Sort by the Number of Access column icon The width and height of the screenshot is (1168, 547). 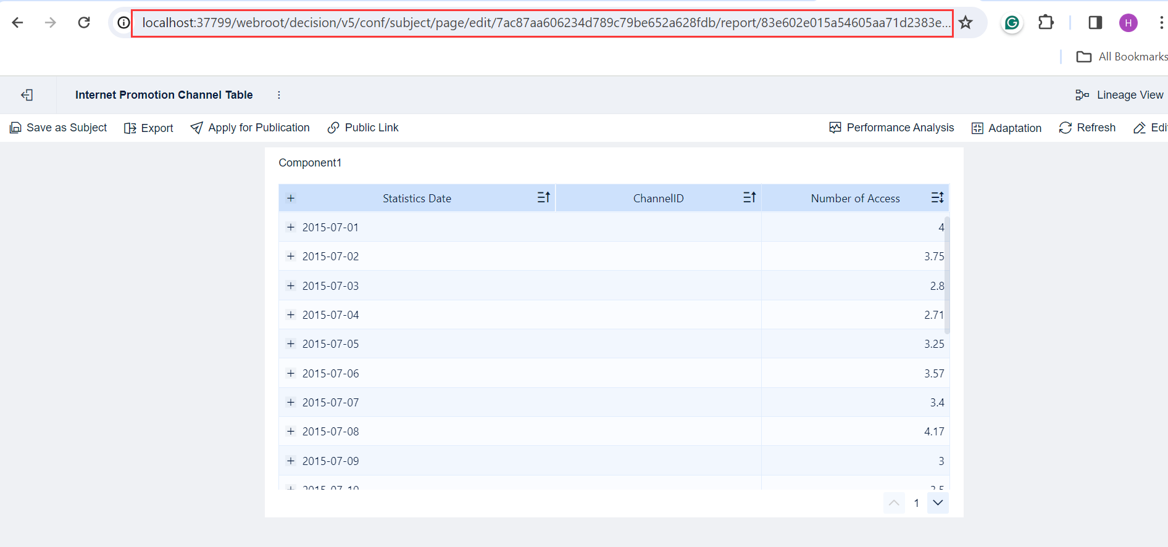pyautogui.click(x=937, y=197)
